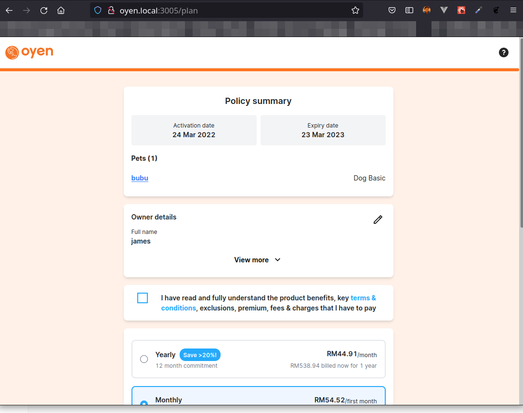Open the eyedropper color picker extension
523x413 pixels.
tap(479, 10)
